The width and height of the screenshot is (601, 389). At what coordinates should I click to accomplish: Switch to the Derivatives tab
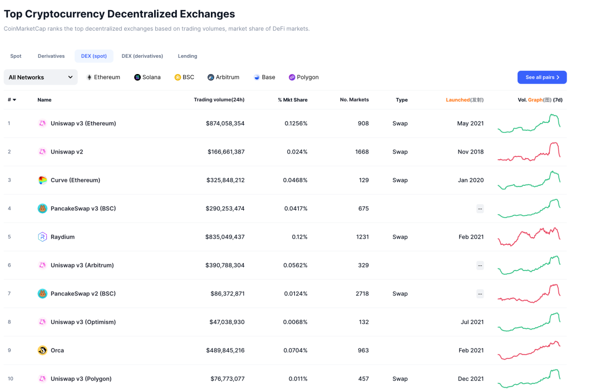point(51,56)
